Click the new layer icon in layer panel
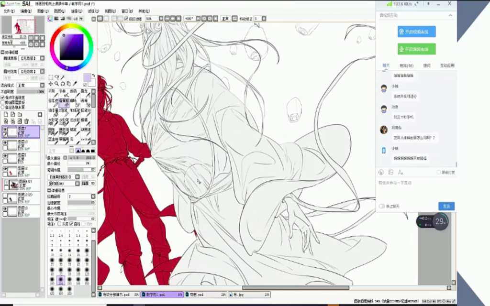This screenshot has height=306, width=490. point(6,114)
